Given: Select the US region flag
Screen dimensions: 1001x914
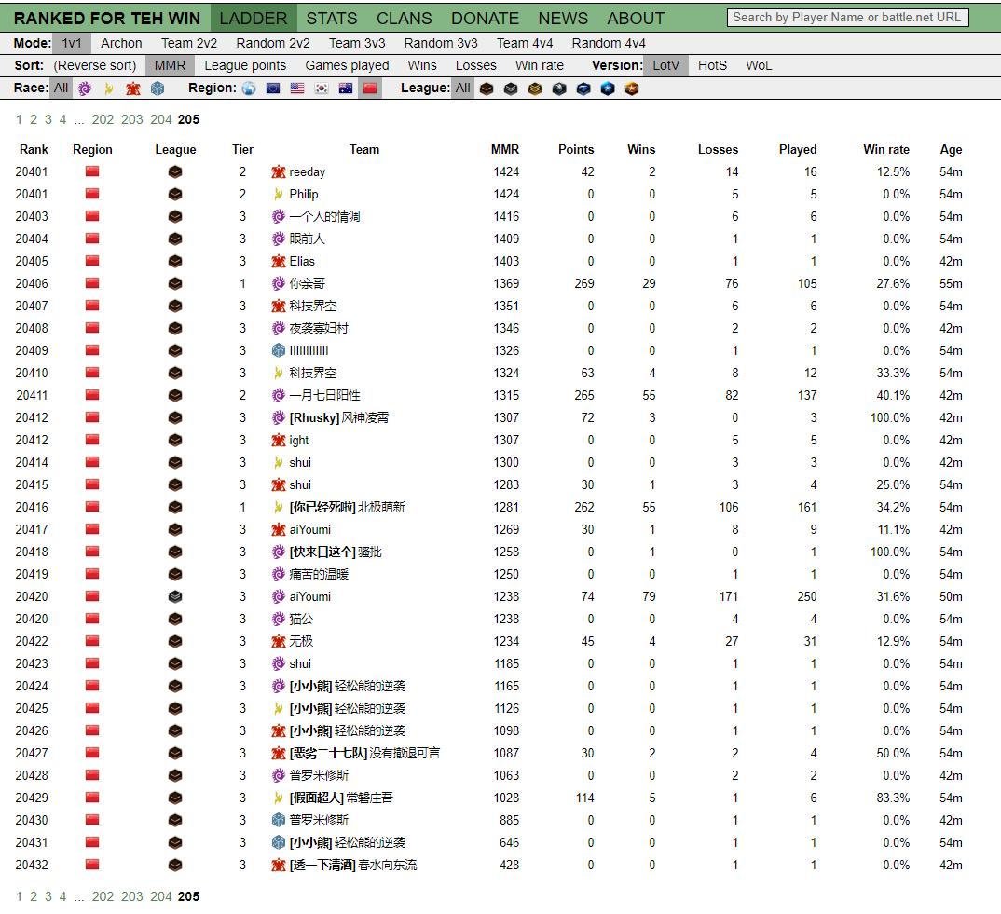Looking at the screenshot, I should (x=297, y=89).
